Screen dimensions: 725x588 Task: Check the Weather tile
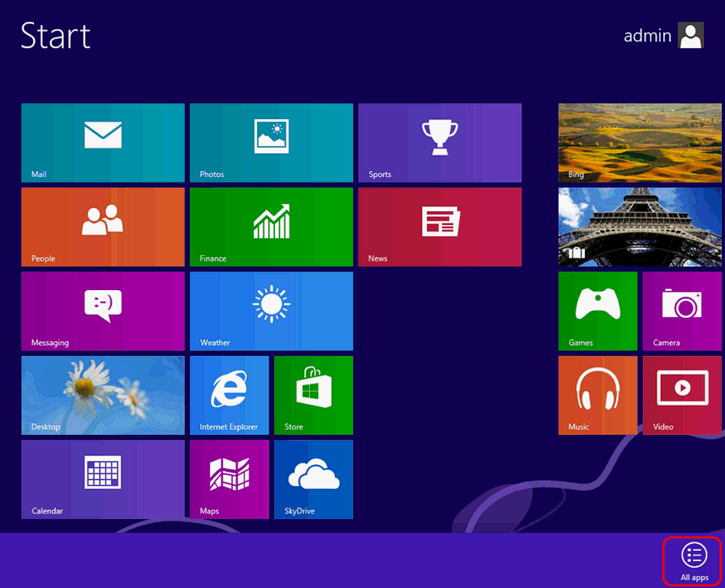[x=271, y=311]
